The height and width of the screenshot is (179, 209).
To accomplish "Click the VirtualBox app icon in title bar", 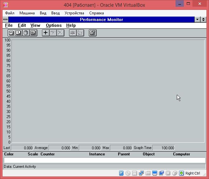I will [6, 5].
